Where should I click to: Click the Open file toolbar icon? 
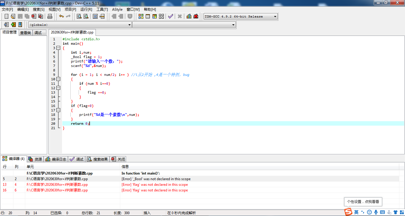click(x=13, y=16)
